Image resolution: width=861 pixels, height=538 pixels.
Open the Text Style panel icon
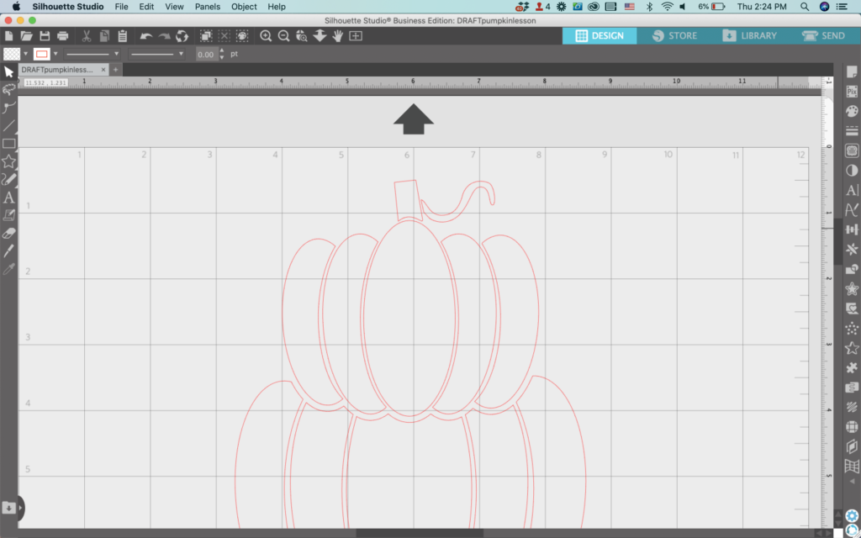(x=852, y=191)
